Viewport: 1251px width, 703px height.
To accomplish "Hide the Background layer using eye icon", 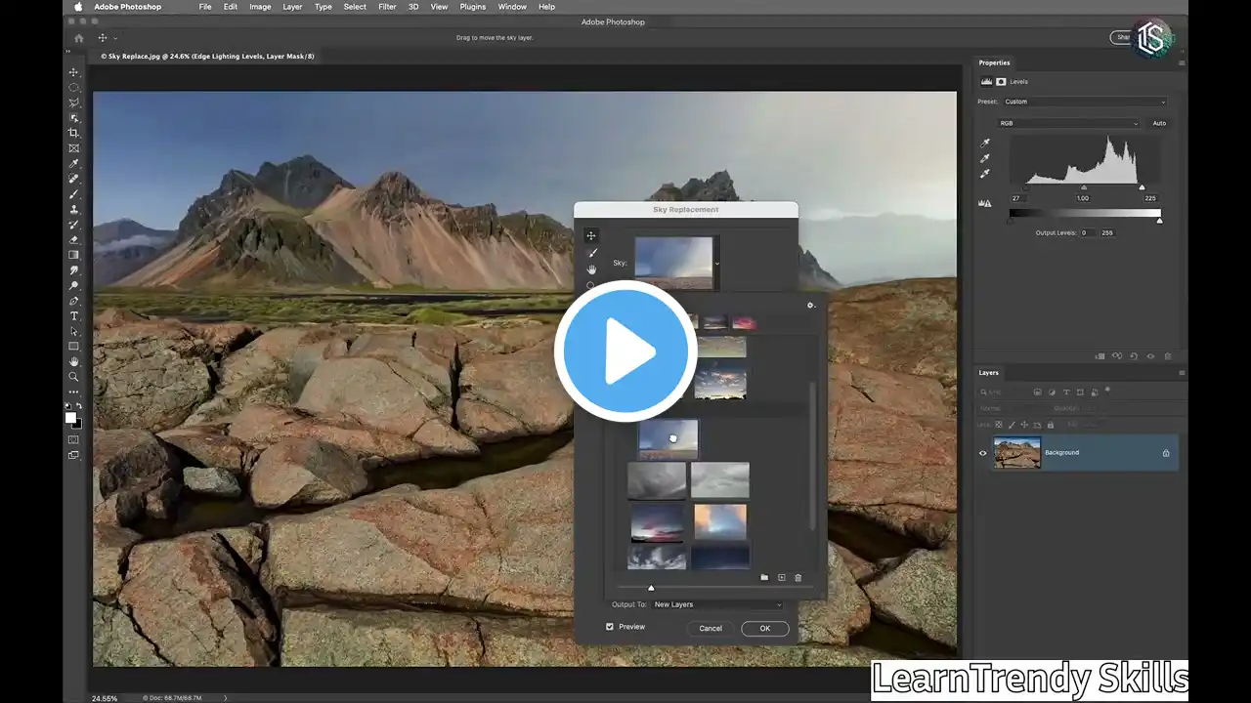I will click(x=984, y=453).
